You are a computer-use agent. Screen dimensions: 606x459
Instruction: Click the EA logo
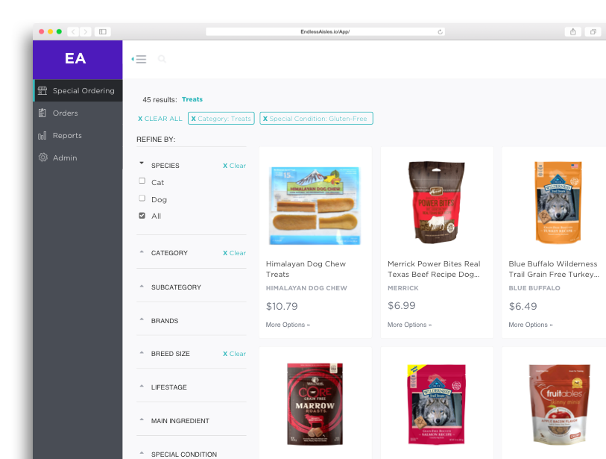click(75, 58)
